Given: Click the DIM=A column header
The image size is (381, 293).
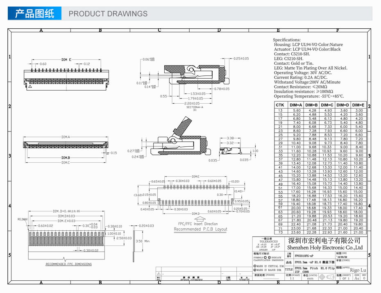Looking at the screenshot, I should click(296, 105).
